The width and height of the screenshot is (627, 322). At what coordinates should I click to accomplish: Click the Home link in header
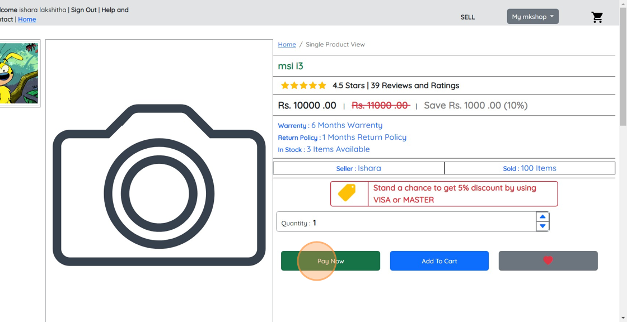point(27,19)
